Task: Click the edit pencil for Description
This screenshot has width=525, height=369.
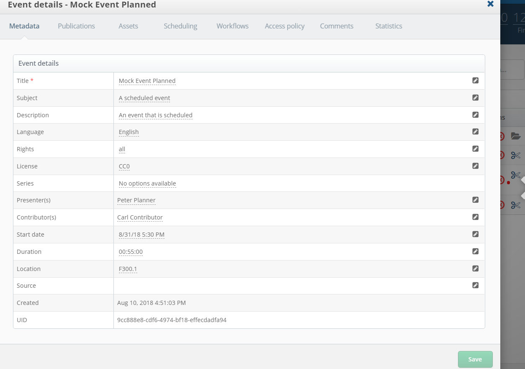Action: pyautogui.click(x=476, y=115)
